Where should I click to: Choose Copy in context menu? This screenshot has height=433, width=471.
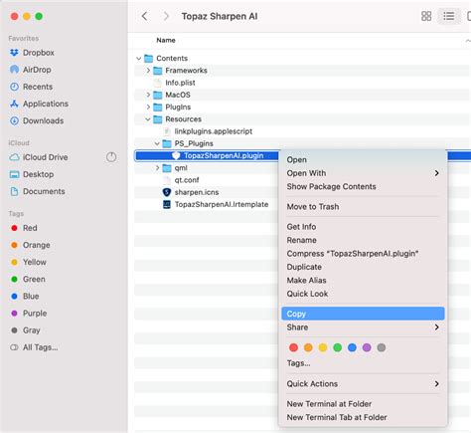point(363,314)
